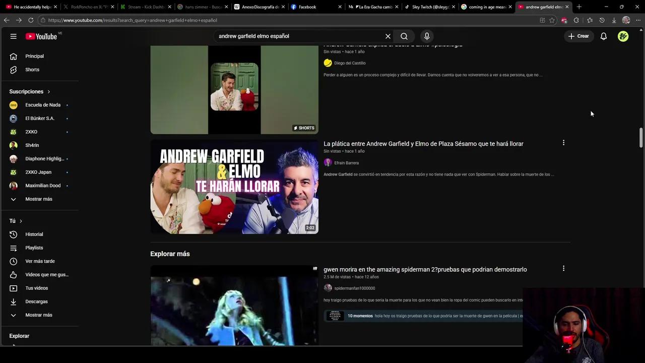Play Andrew Garfield & Elmo thumbnail

[234, 187]
